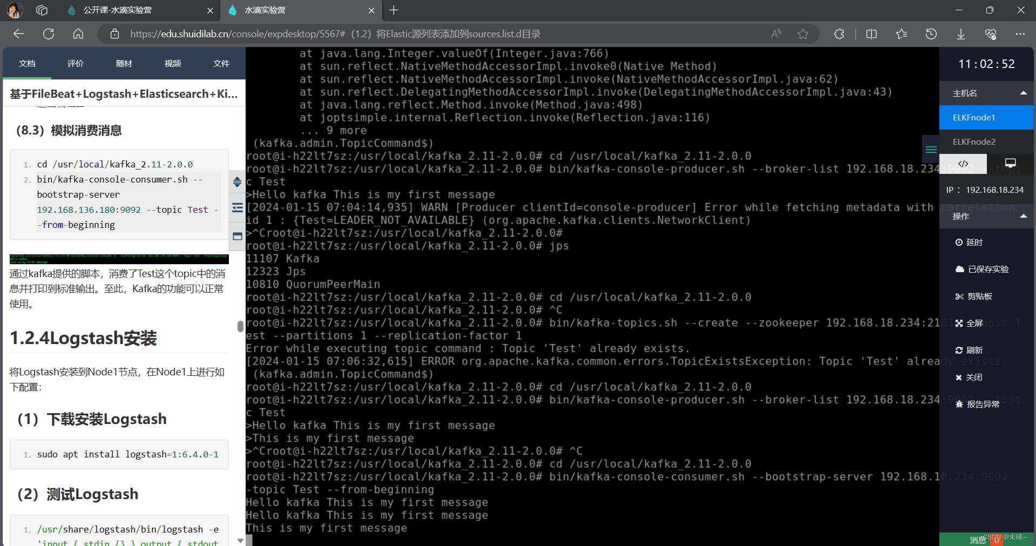Viewport: 1036px width, 546px height.
Task: Click 刷新 to refresh desktop
Action: [x=969, y=350]
